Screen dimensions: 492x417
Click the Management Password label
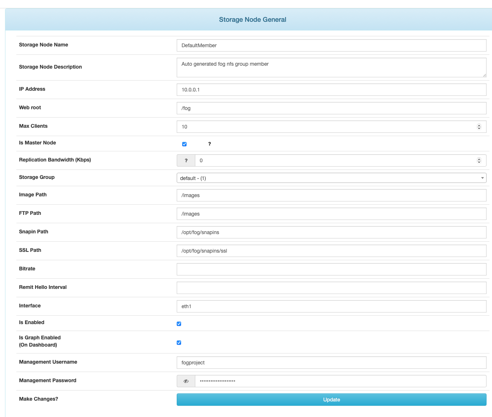pos(48,380)
